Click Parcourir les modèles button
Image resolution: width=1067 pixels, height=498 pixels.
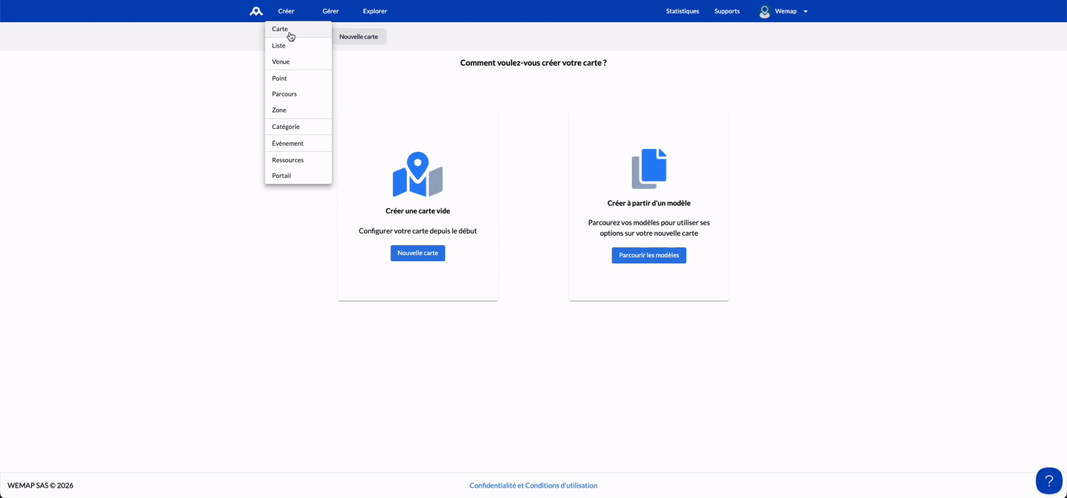[649, 255]
